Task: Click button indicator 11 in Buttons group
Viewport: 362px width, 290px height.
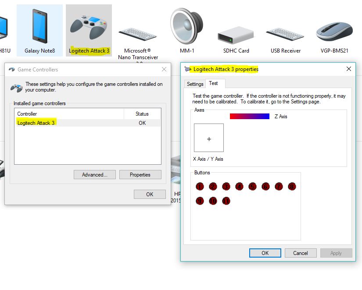Action: coord(226,201)
